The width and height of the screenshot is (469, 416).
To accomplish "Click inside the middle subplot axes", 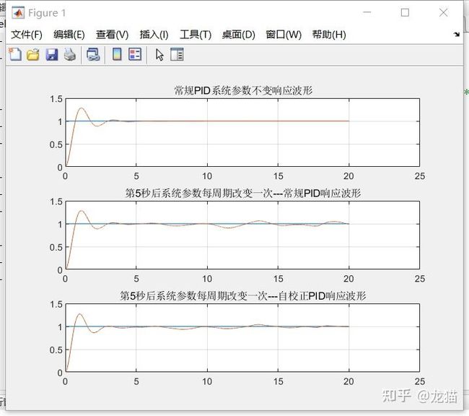I will point(242,235).
